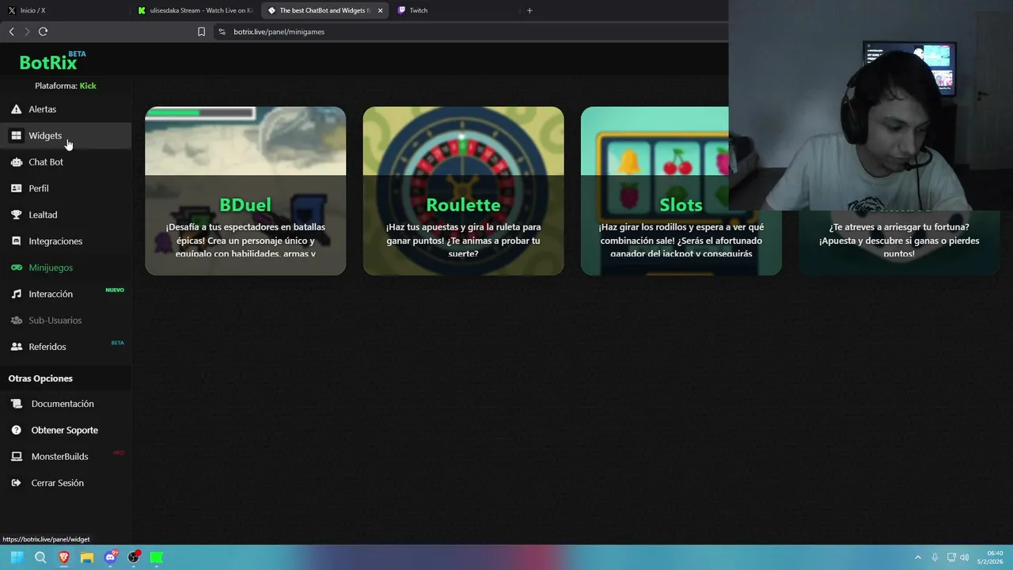
Task: Go to Widgets menu item
Action: tap(45, 135)
